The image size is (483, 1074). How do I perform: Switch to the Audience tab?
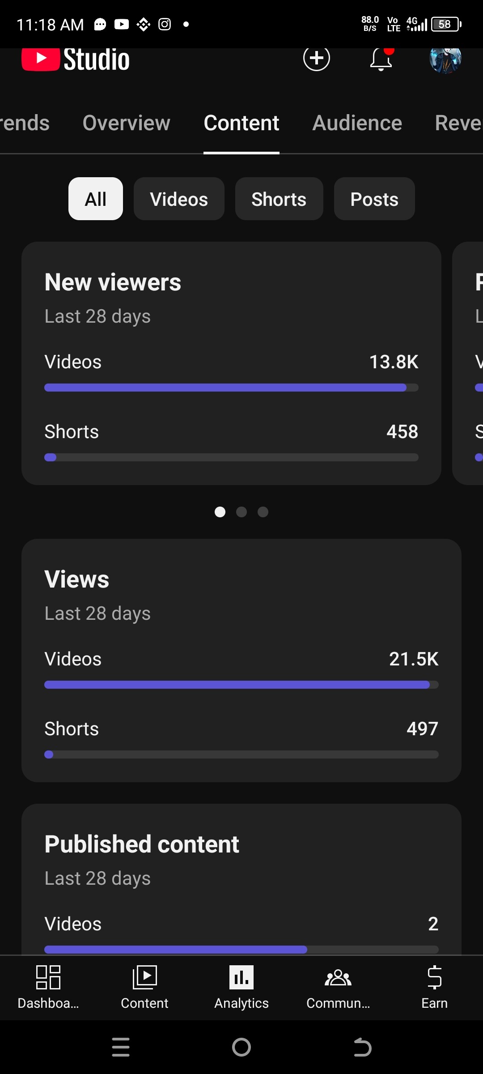(x=357, y=123)
